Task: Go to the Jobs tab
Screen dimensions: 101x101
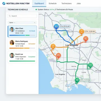Action: [79, 3]
